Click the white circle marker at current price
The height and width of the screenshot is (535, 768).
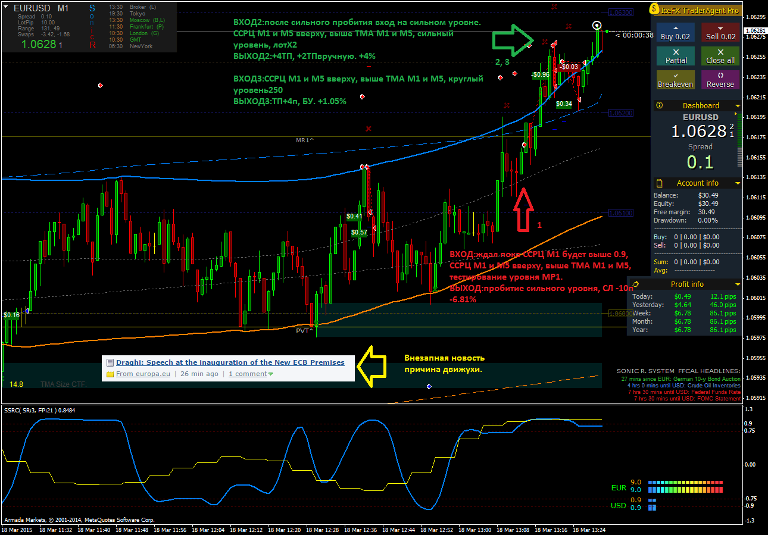point(597,25)
